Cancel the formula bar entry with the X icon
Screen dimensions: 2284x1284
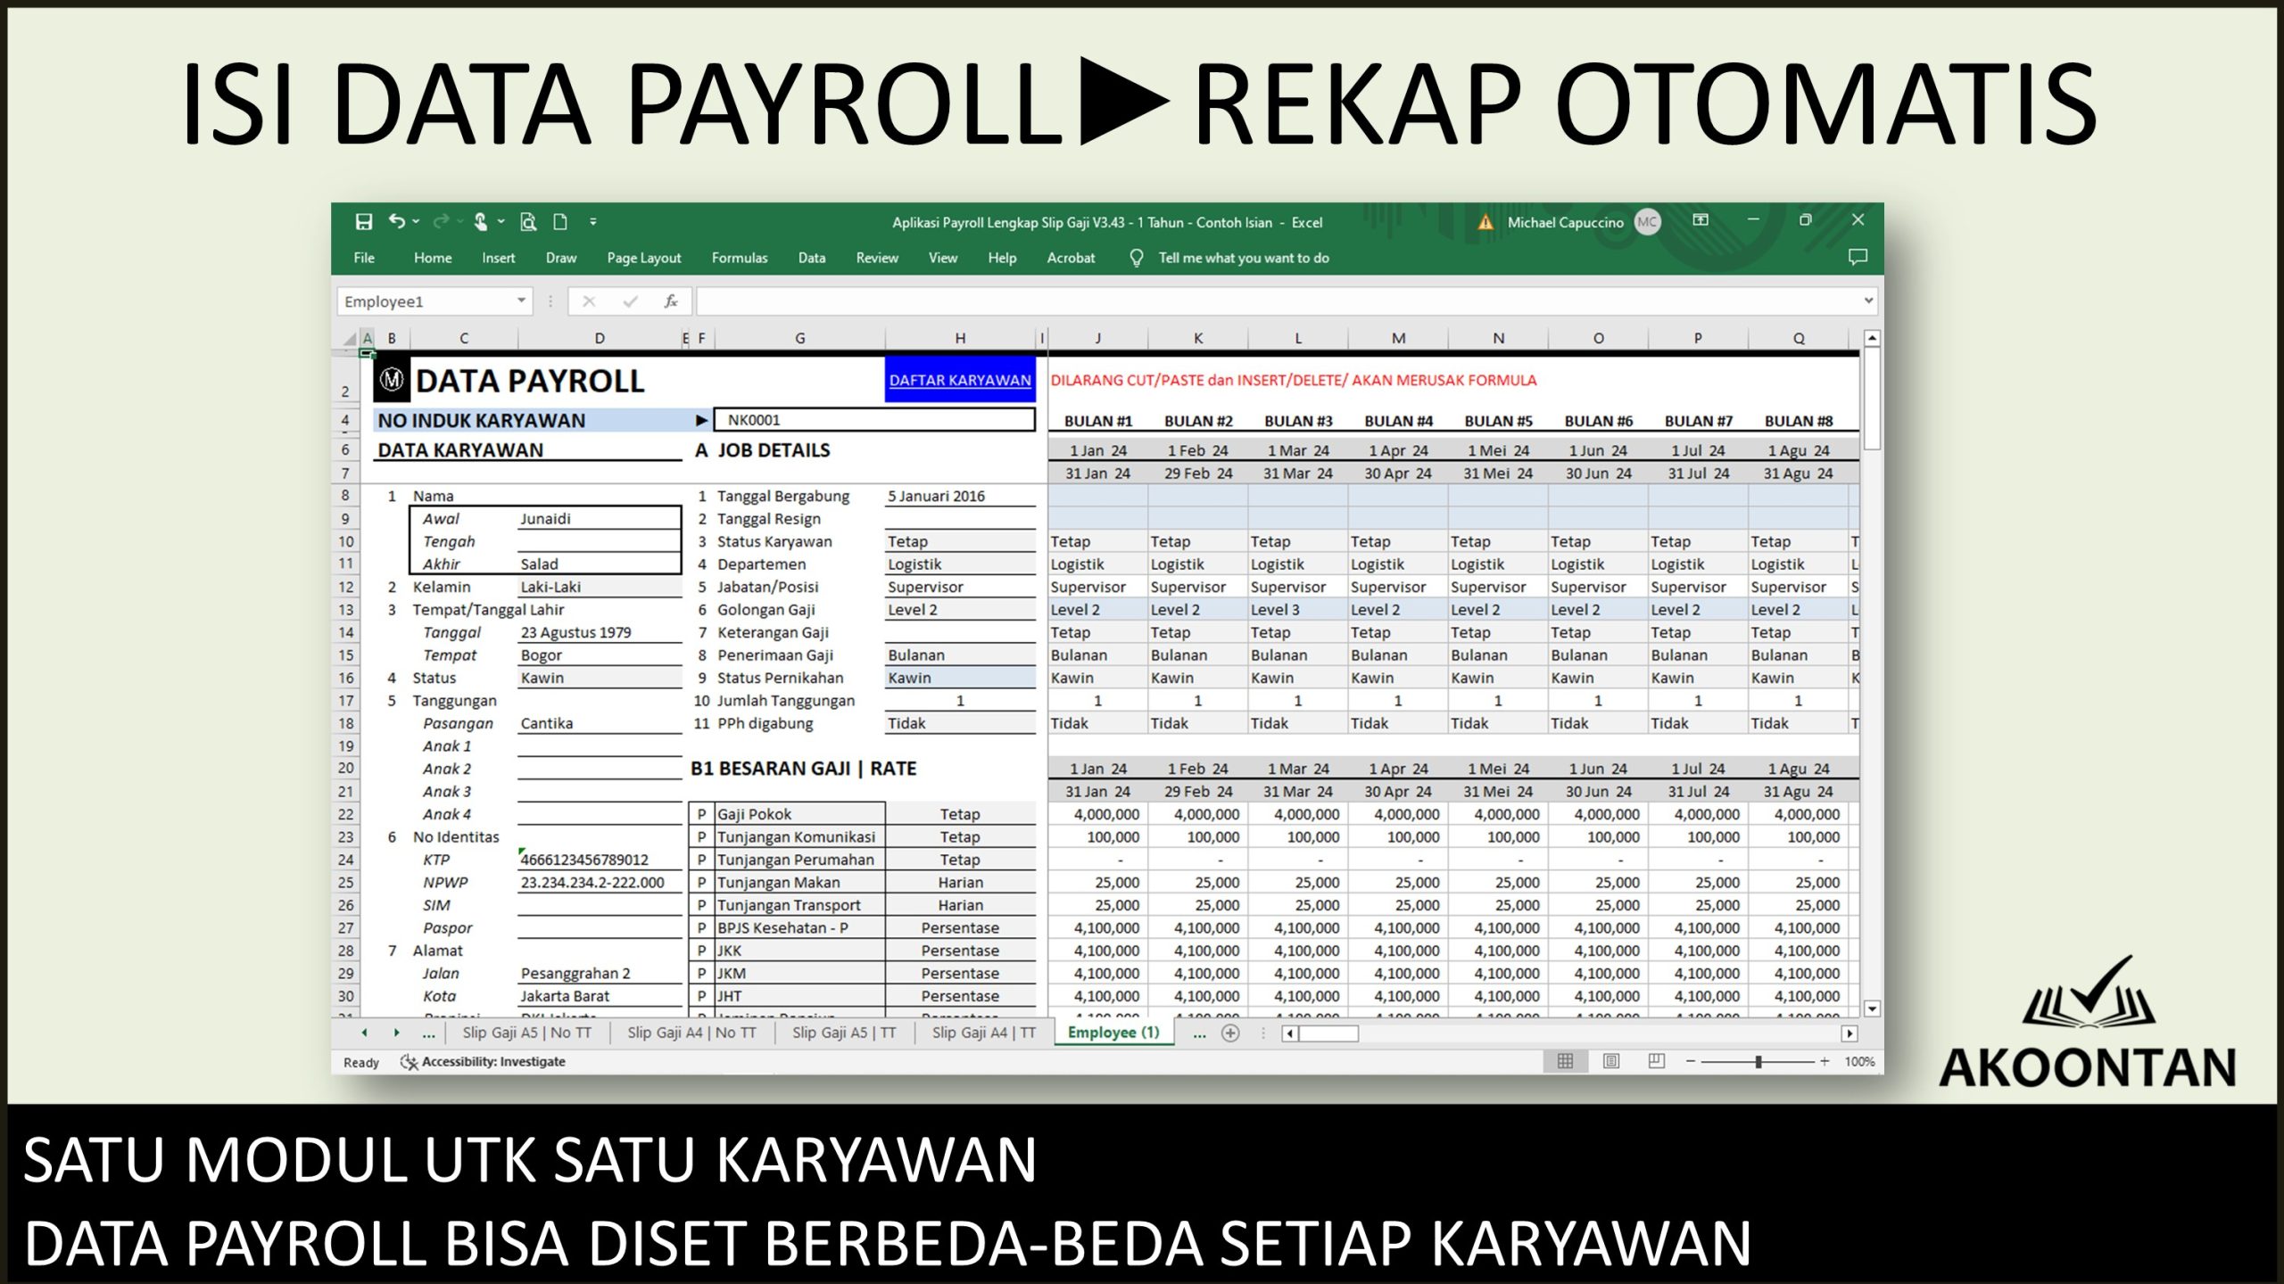(x=589, y=300)
